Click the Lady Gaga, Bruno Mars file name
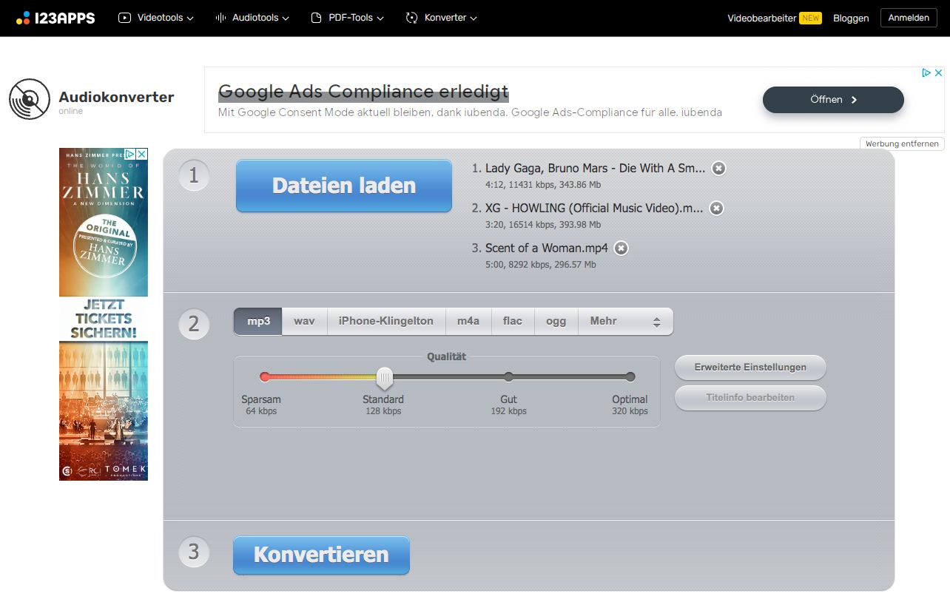The width and height of the screenshot is (950, 602). (x=596, y=169)
